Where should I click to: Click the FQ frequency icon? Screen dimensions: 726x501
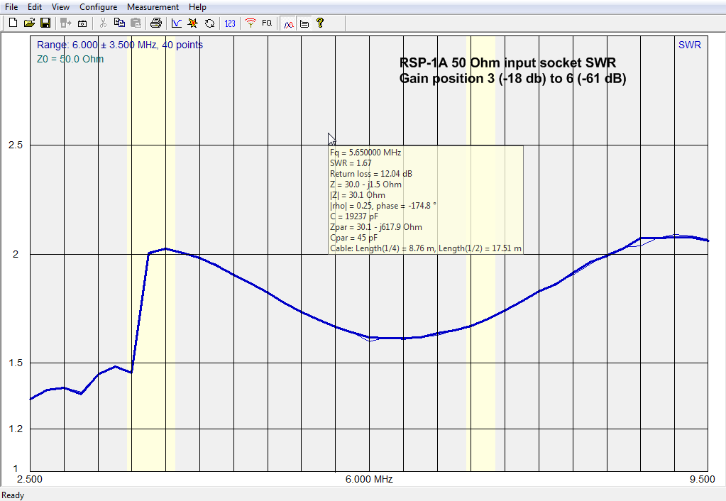(x=267, y=23)
